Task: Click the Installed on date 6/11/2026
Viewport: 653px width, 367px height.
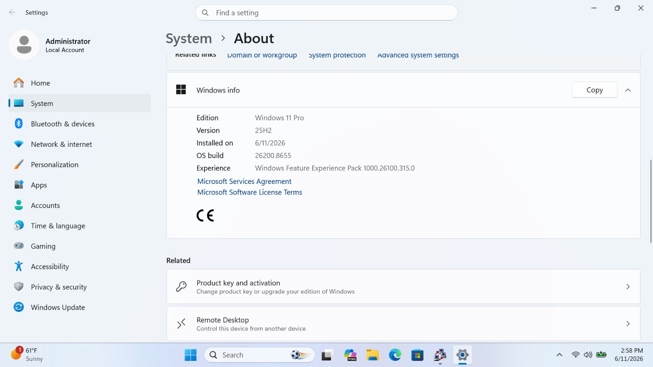Action: [270, 143]
